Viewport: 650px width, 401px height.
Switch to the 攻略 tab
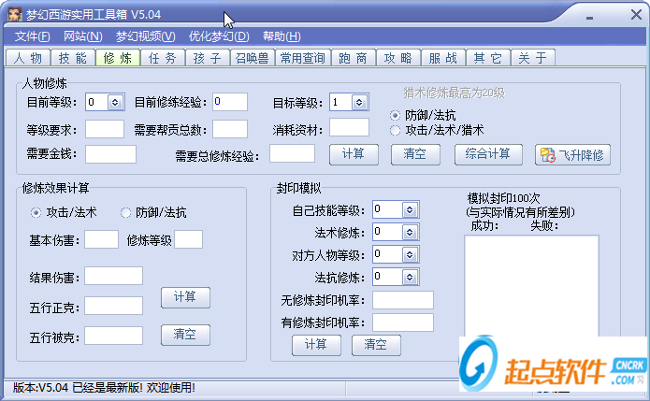(398, 58)
